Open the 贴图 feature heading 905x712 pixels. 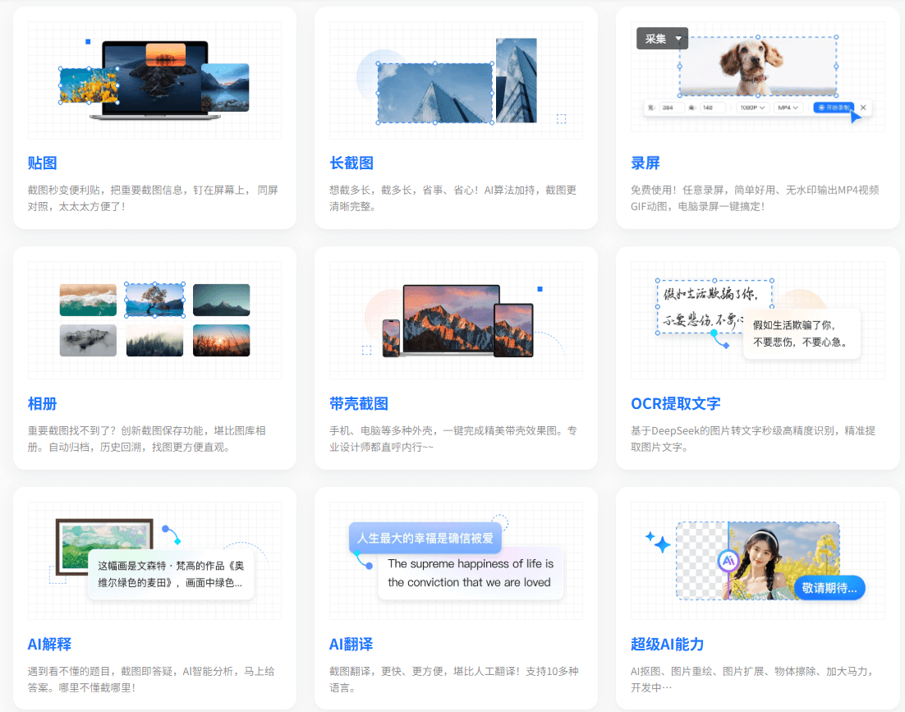(43, 163)
